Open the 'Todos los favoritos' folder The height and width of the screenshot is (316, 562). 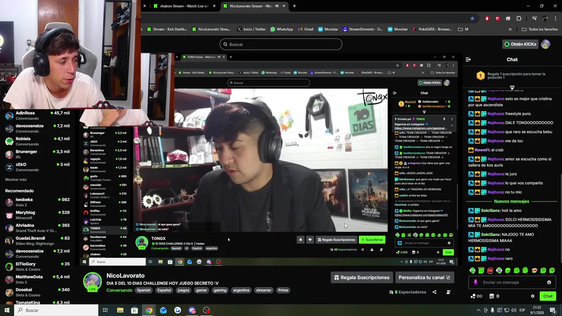point(540,29)
